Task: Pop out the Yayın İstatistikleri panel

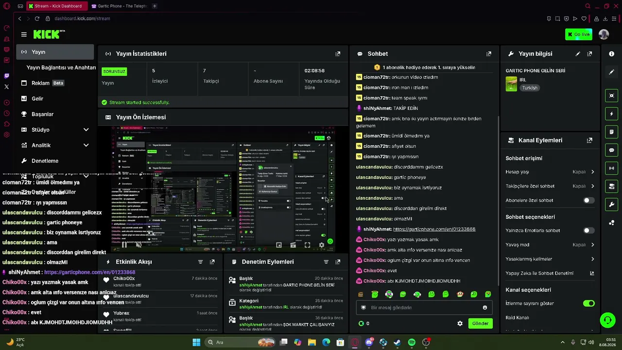Action: (338, 54)
